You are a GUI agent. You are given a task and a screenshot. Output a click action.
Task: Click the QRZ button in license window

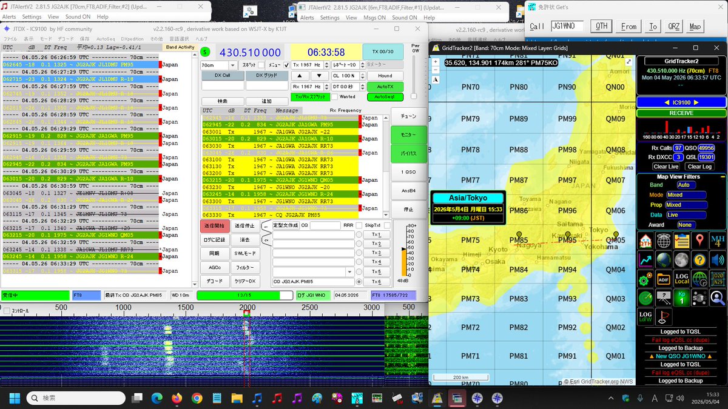pos(673,27)
